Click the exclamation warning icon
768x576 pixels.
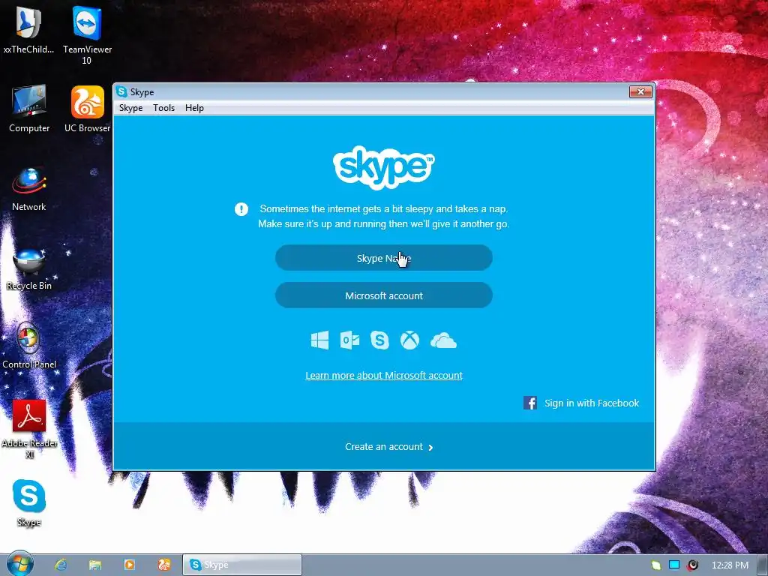point(241,209)
